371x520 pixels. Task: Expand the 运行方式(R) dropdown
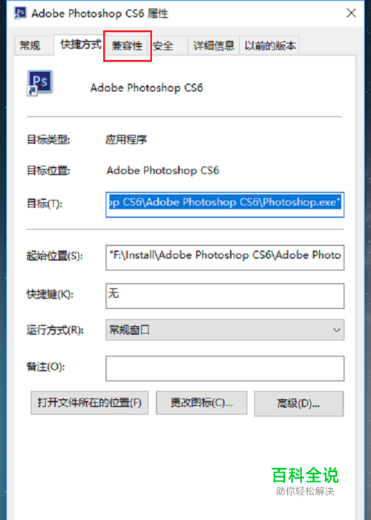tap(225, 330)
